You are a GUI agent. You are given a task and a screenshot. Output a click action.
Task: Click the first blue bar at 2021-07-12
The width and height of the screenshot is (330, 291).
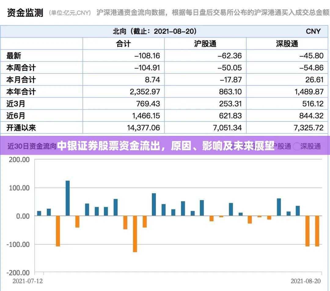pyautogui.click(x=39, y=213)
